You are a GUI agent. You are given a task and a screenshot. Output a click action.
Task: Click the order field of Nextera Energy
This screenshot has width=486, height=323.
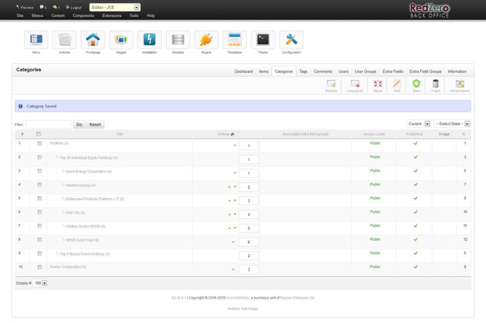(x=248, y=187)
